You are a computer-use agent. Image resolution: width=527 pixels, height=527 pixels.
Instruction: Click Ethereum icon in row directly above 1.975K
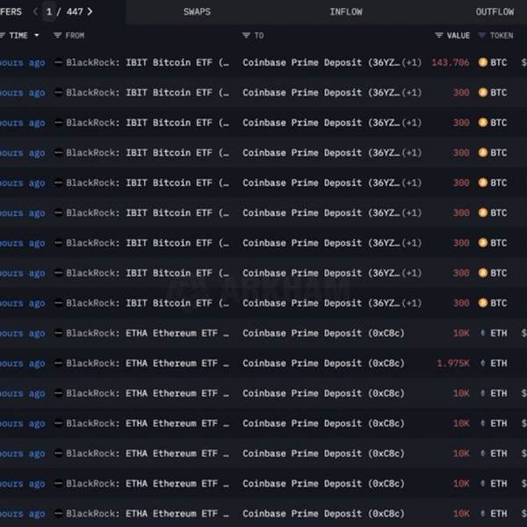coord(482,333)
